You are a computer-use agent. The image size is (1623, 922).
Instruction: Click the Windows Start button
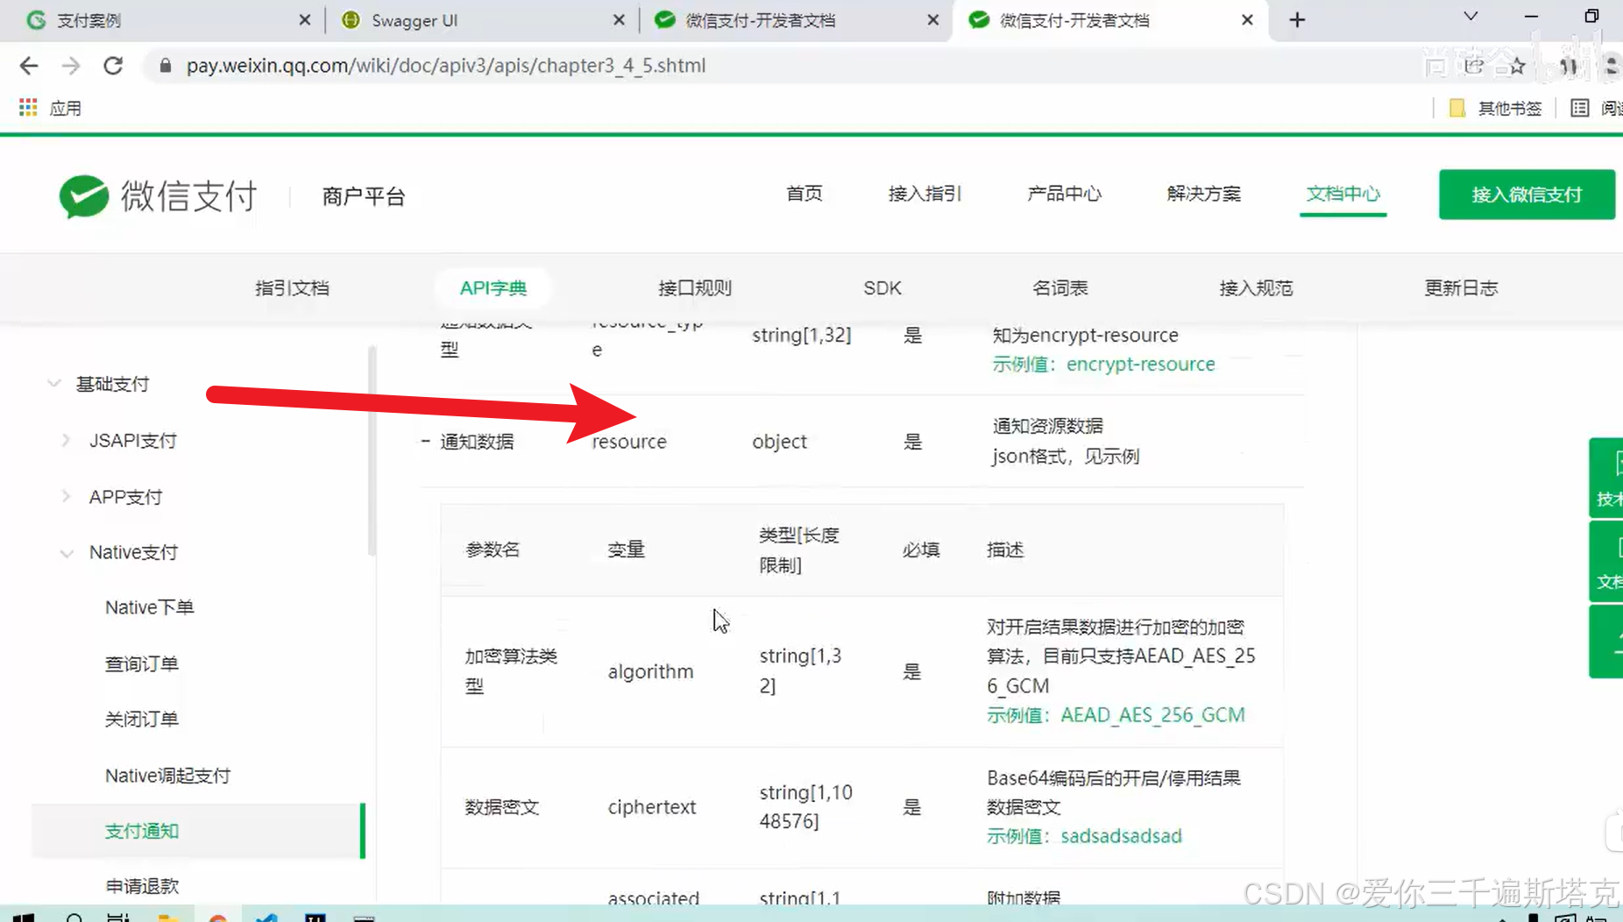click(24, 917)
